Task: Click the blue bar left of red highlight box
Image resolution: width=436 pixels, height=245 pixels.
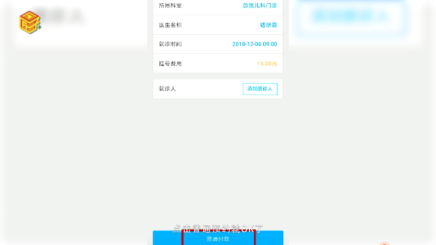Action: [x=167, y=238]
